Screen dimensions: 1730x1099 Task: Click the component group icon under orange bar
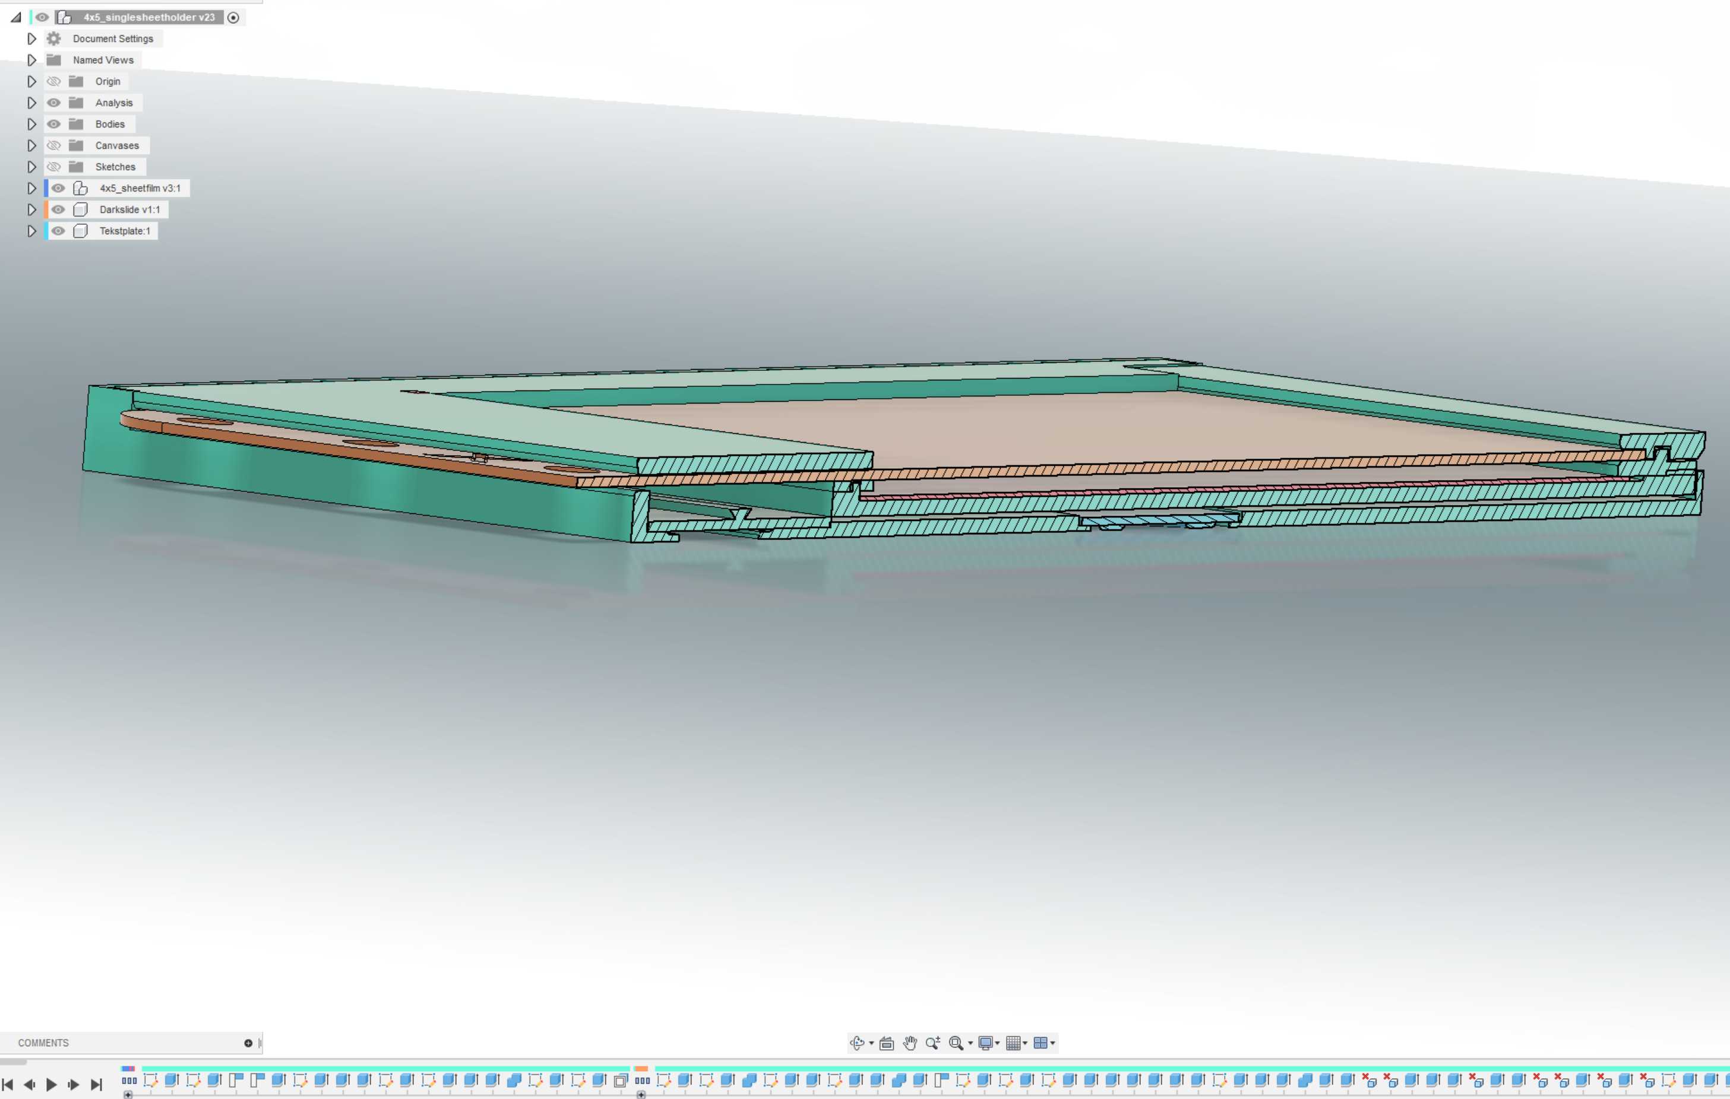(642, 1081)
